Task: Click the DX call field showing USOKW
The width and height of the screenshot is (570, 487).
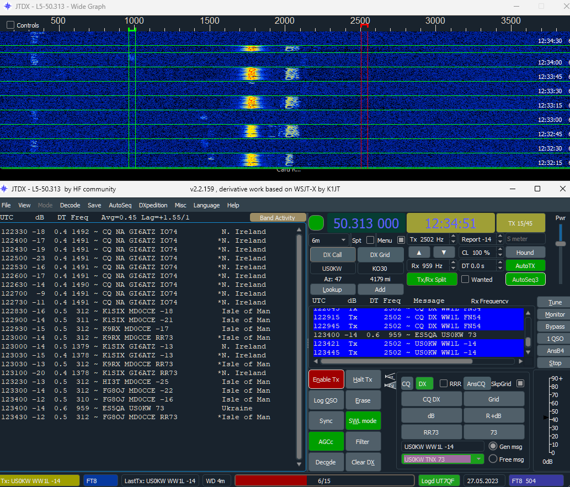Action: (x=332, y=269)
